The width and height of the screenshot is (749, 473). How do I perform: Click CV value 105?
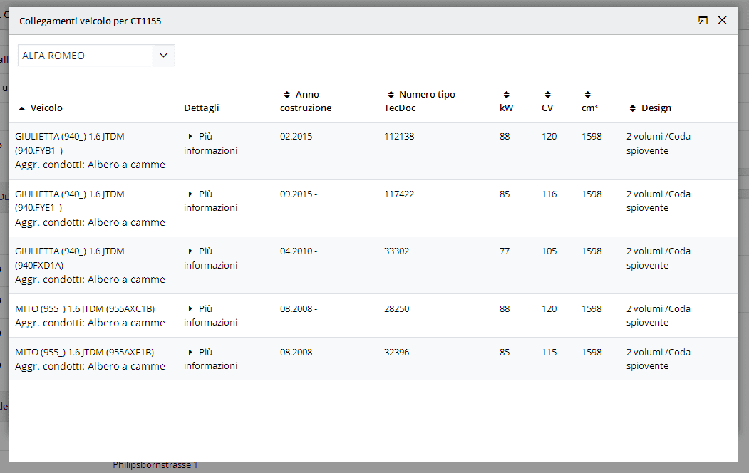click(x=549, y=251)
